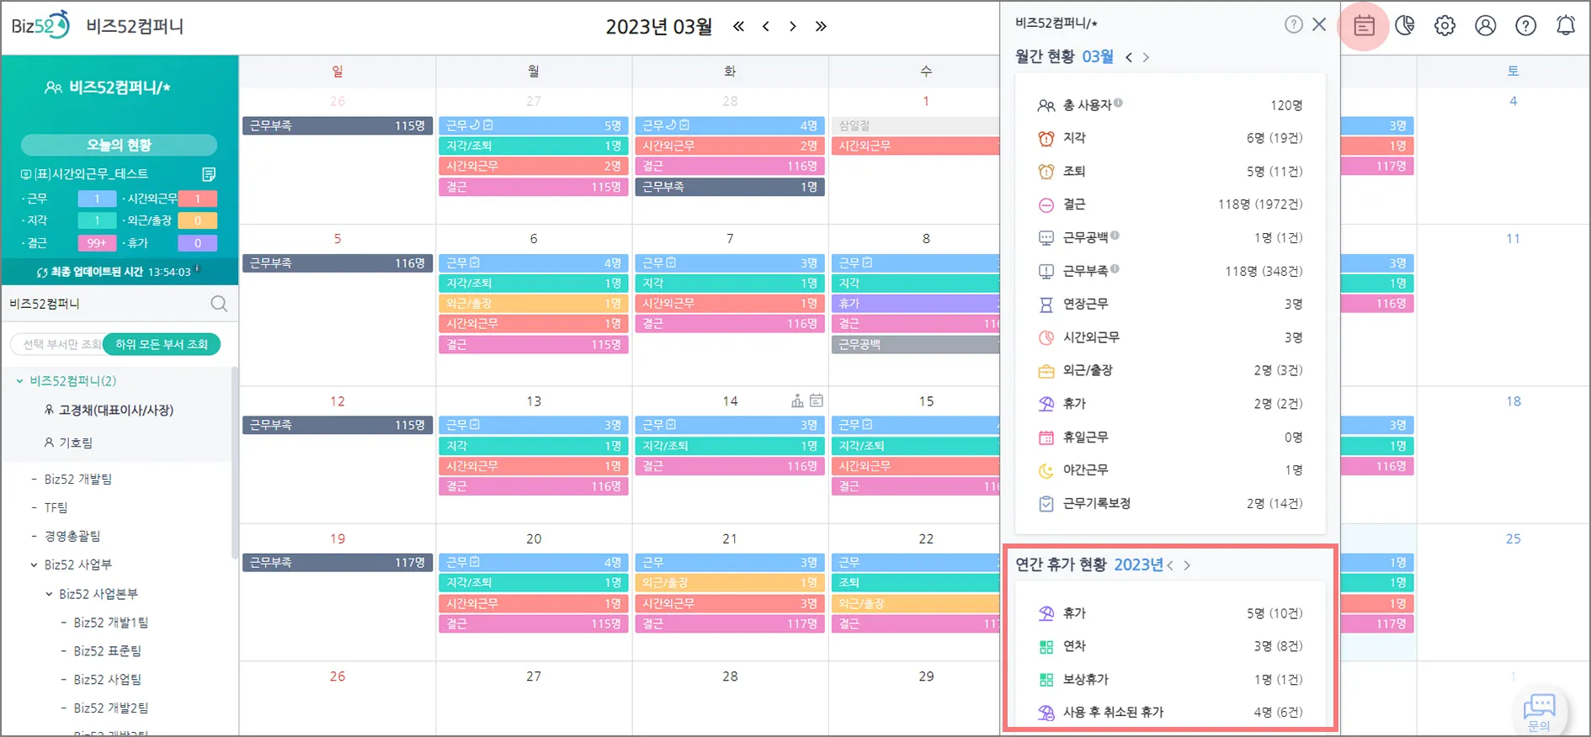Select 고경채(대표이사/사장) in the tree
This screenshot has width=1591, height=737.
[x=116, y=410]
